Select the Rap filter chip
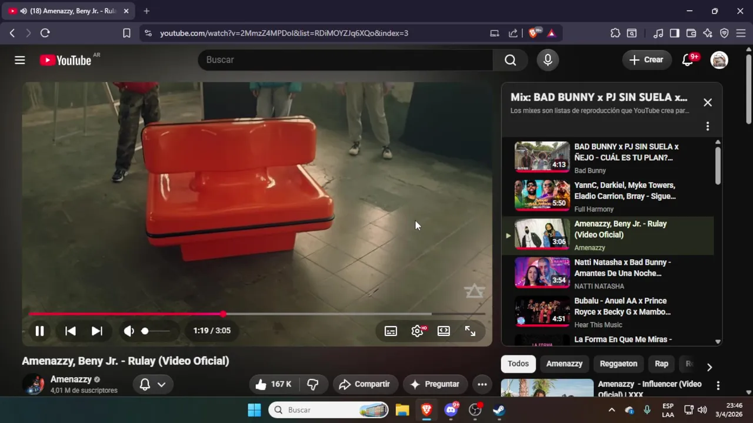 click(x=661, y=364)
